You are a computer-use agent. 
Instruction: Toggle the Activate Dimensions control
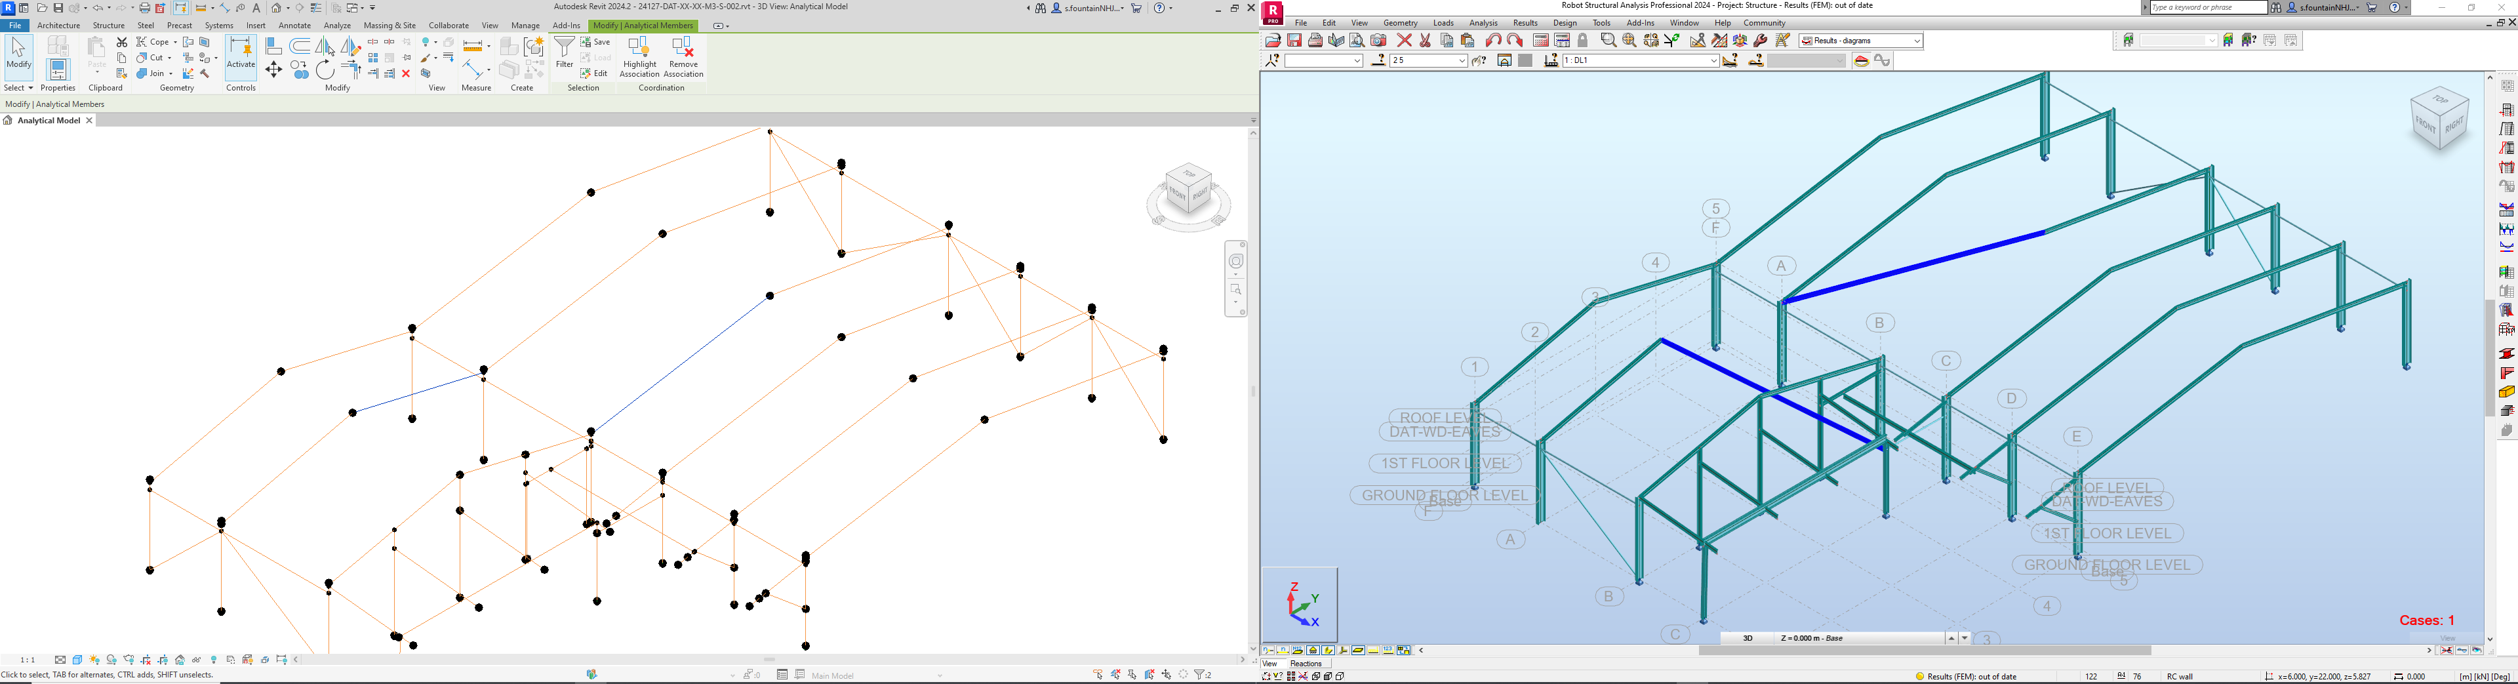[241, 58]
